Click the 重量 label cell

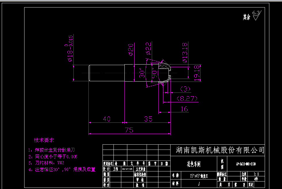pyautogui.click(x=222, y=179)
